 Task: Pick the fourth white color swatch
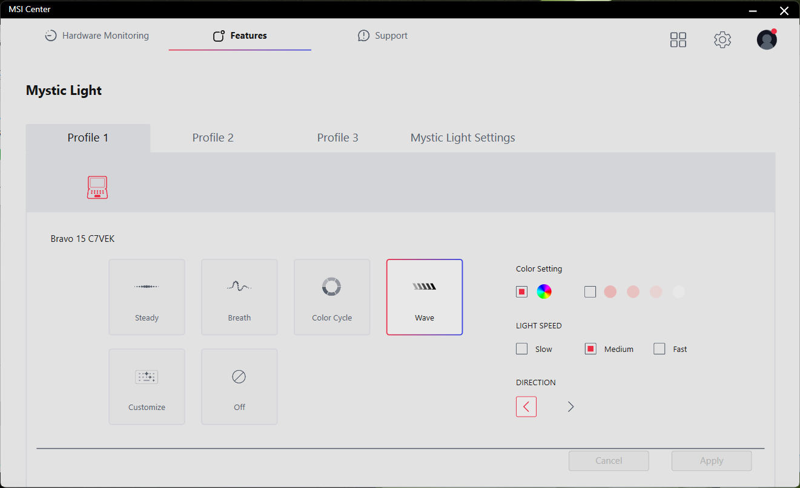pos(679,292)
